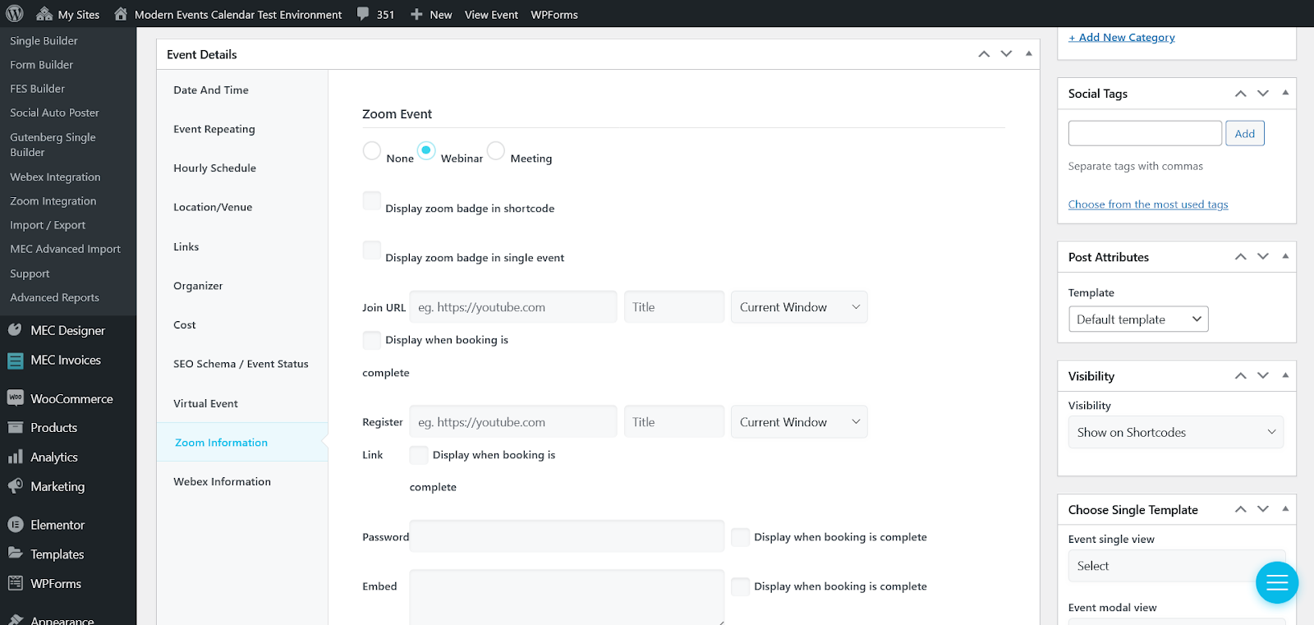
Task: Click the Add tag button
Action: pyautogui.click(x=1245, y=133)
